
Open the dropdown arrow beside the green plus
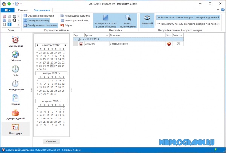(13, 4)
